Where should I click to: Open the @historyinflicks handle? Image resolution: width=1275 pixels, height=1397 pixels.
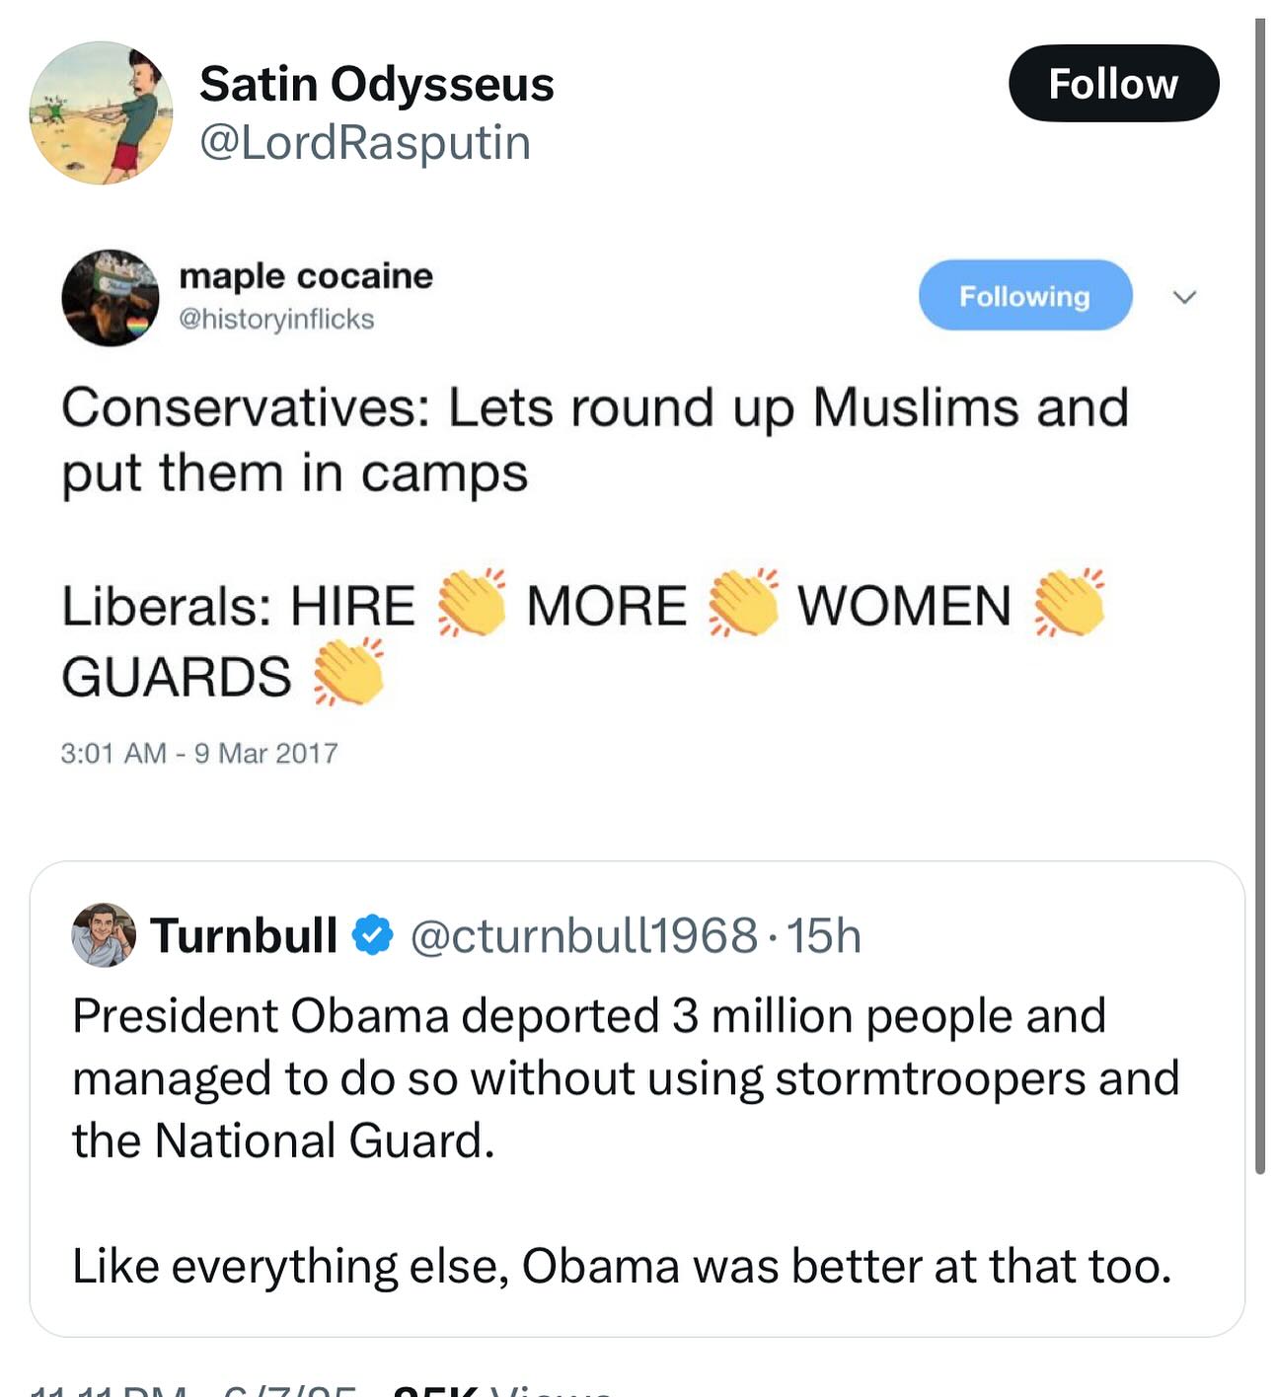click(x=276, y=319)
